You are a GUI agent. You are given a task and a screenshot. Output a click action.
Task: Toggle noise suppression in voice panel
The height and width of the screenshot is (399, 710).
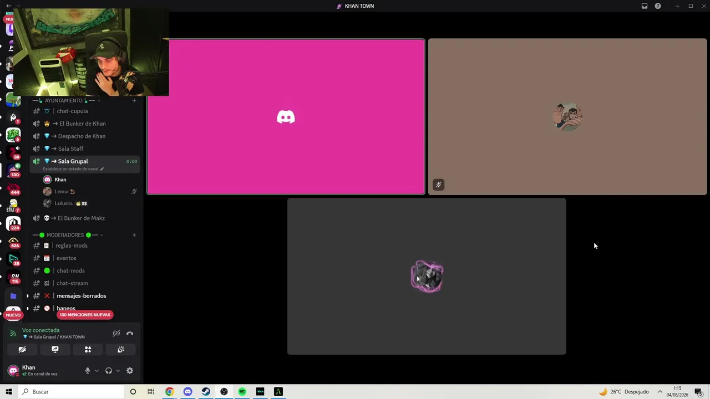click(x=116, y=333)
